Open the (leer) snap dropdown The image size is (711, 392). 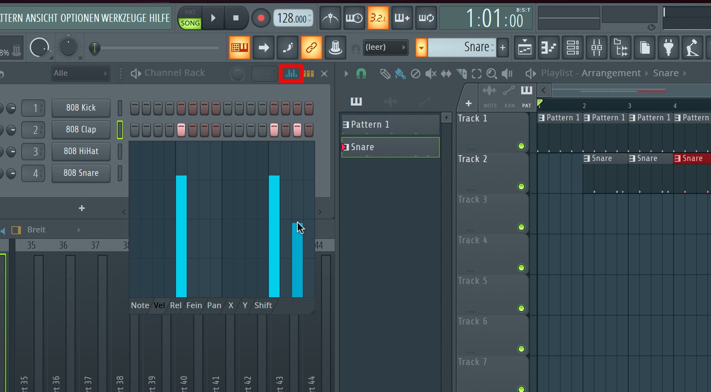click(385, 48)
